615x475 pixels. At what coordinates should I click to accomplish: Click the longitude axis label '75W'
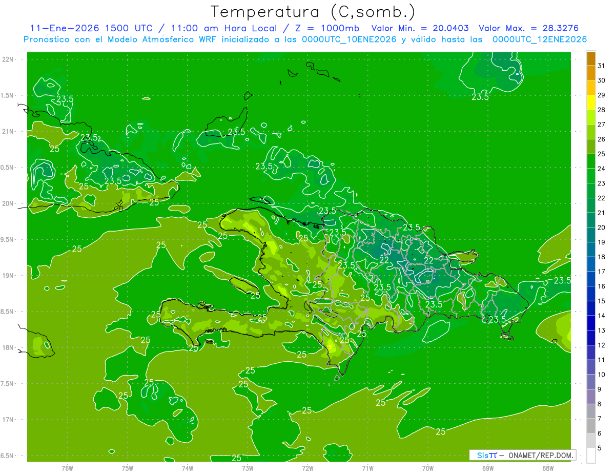tap(128, 468)
